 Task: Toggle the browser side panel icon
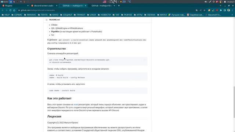[225, 10]
